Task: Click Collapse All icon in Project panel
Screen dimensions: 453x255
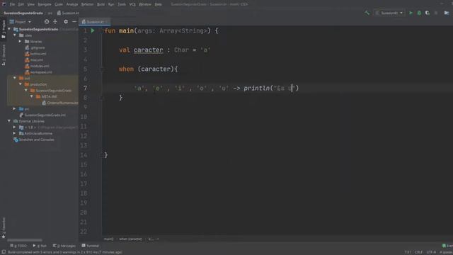Action: pyautogui.click(x=55, y=22)
